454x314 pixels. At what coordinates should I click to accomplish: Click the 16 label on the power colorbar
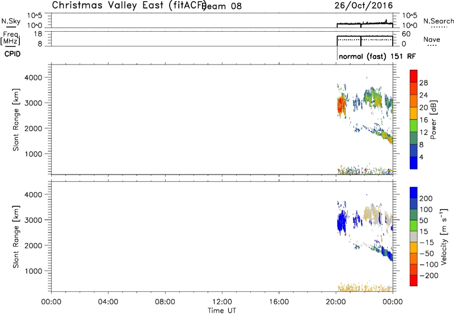click(x=423, y=120)
